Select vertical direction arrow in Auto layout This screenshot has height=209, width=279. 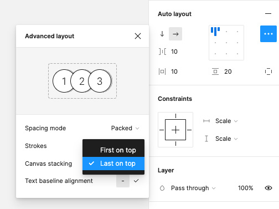pyautogui.click(x=162, y=34)
